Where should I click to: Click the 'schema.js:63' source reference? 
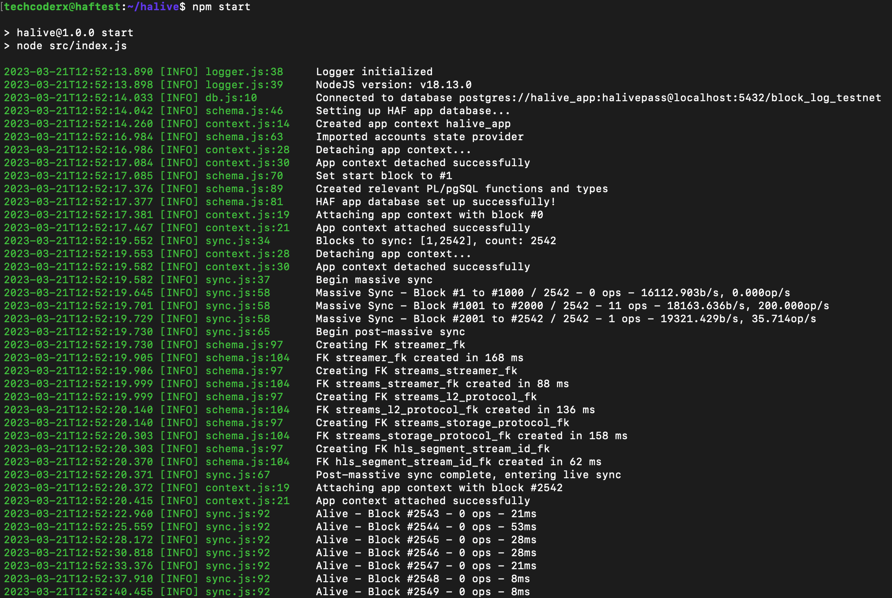click(x=244, y=137)
